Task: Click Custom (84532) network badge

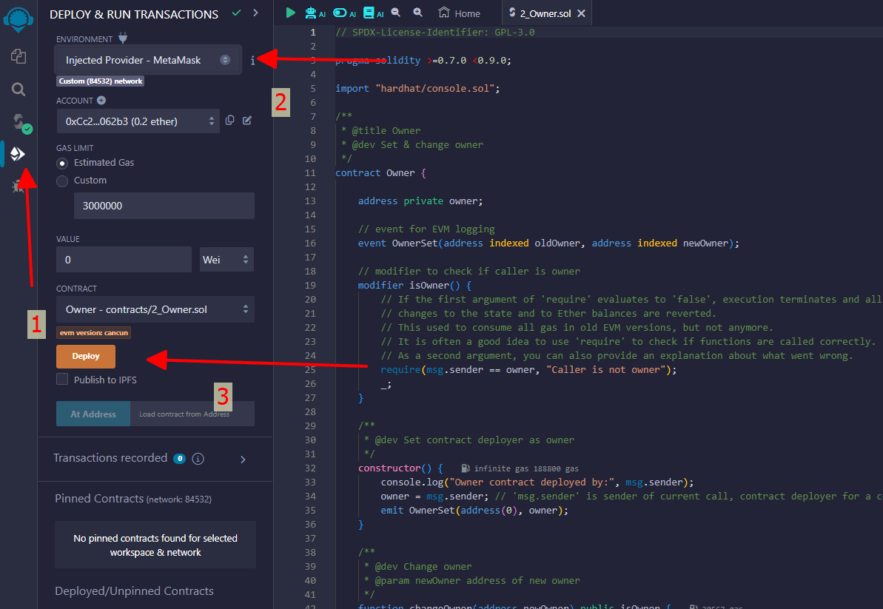Action: tap(100, 81)
